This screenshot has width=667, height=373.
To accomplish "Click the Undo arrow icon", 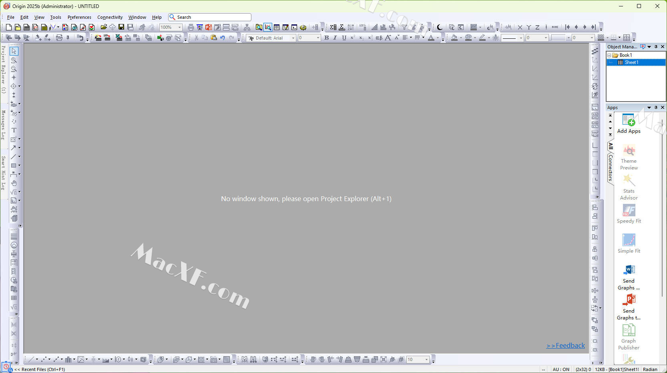I will (x=223, y=38).
